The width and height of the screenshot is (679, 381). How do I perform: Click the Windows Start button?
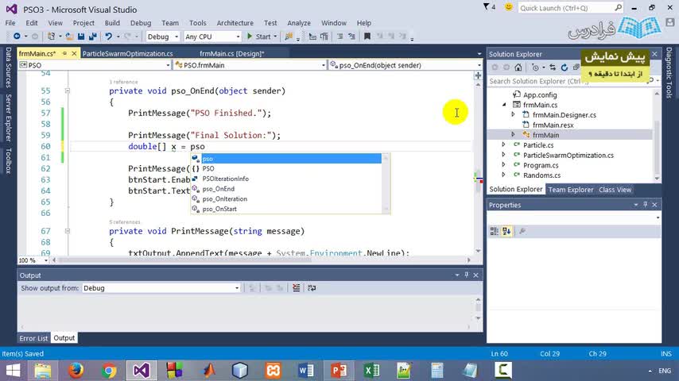coord(13,371)
